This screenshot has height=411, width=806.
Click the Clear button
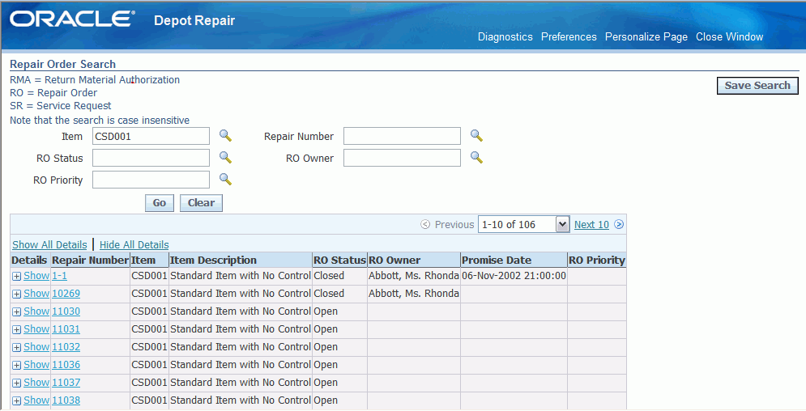201,203
